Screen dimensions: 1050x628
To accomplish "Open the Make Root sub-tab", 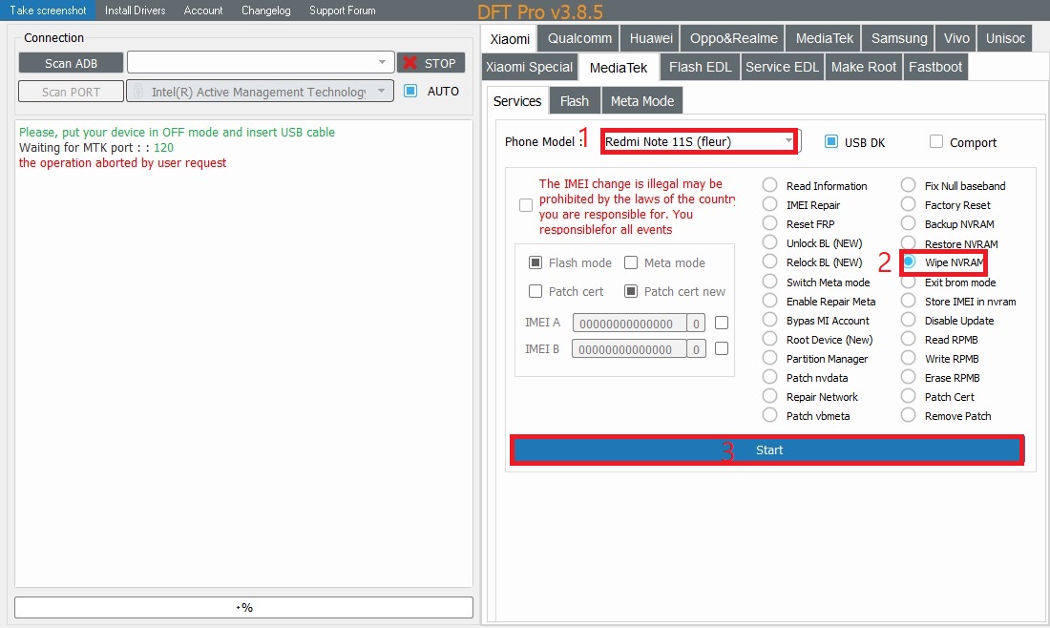I will pyautogui.click(x=863, y=67).
